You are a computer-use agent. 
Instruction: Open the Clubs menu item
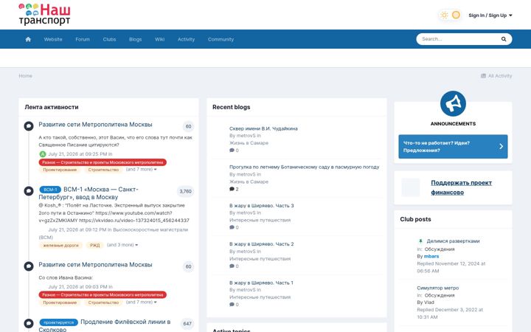pyautogui.click(x=109, y=39)
